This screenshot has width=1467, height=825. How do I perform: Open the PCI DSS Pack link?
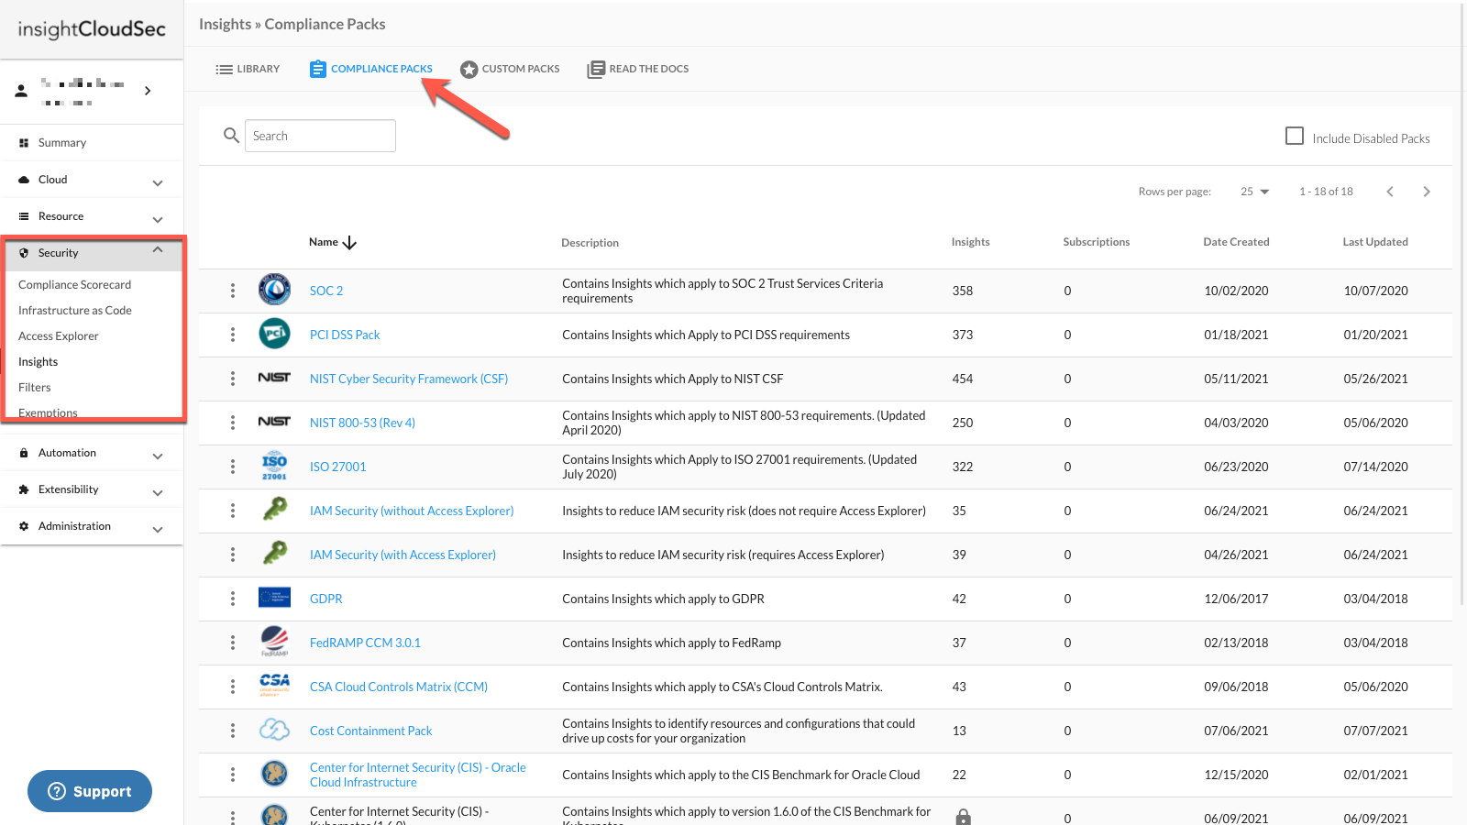345,335
